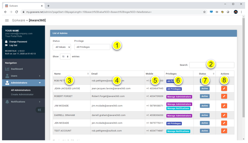The image size is (248, 143).
Task: Click the Change Password lock icon
Action: (6, 41)
